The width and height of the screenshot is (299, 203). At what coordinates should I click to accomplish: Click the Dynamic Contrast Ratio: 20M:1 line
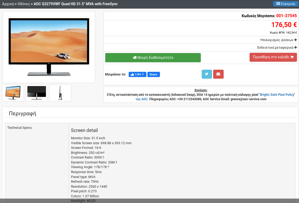94,162
